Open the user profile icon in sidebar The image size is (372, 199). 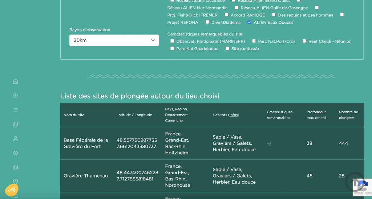[15, 139]
